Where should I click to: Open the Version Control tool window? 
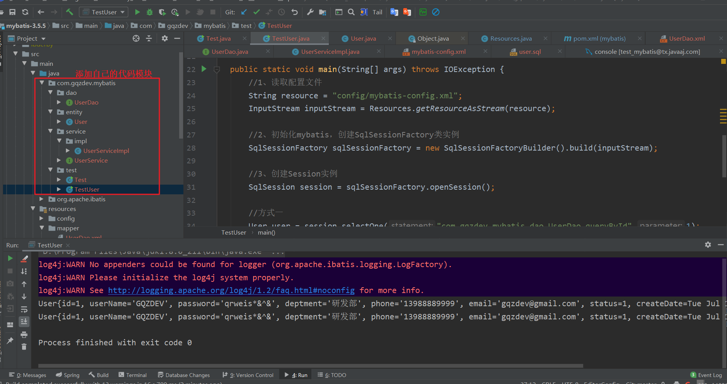pyautogui.click(x=248, y=375)
